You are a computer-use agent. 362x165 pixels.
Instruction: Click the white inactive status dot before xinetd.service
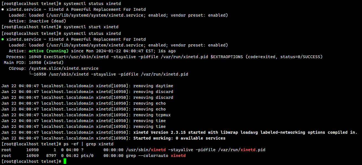(x=3, y=9)
